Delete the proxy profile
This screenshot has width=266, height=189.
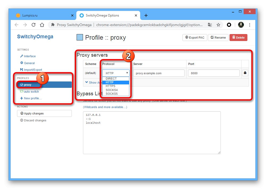[238, 38]
